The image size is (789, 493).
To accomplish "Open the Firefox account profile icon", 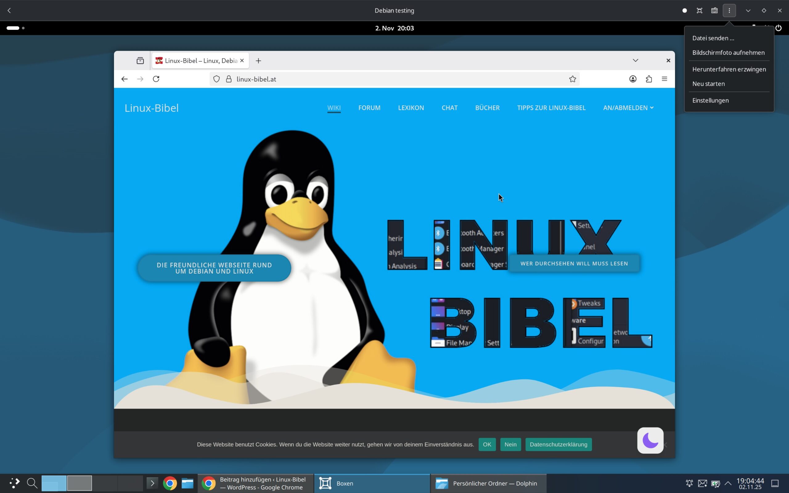I will pos(633,79).
